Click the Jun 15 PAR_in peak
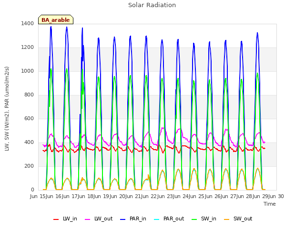Image resolution: width=305 pixels, height=228 pixels. (51, 27)
